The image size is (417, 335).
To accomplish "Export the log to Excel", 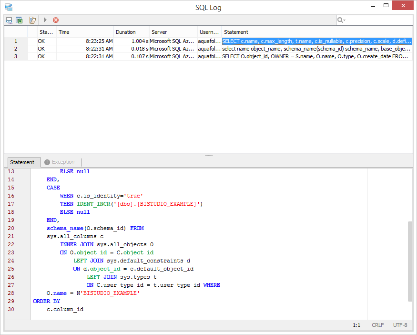I will [19, 20].
